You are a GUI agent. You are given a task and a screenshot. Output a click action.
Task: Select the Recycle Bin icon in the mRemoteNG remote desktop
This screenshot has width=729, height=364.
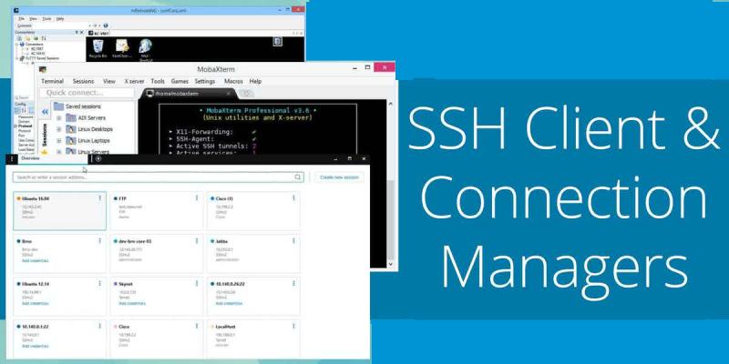[x=98, y=48]
